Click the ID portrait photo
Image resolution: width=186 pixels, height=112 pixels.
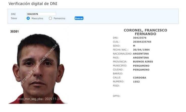point(38,69)
